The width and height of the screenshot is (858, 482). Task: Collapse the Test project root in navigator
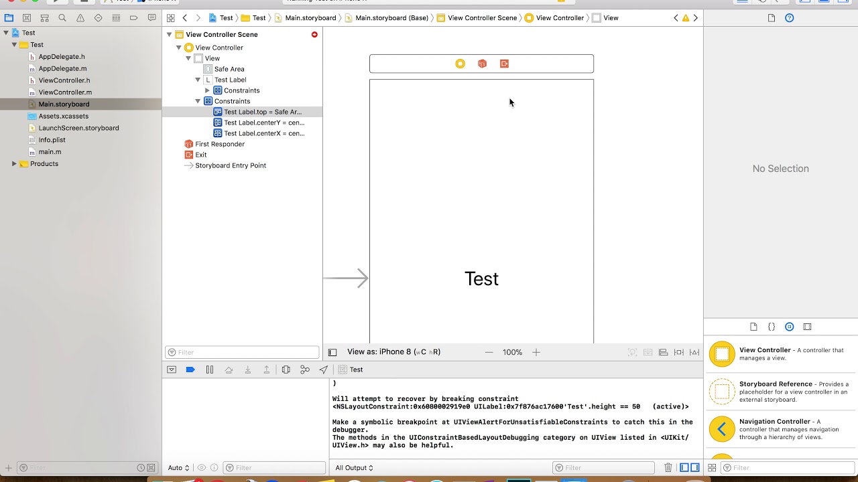(x=6, y=32)
